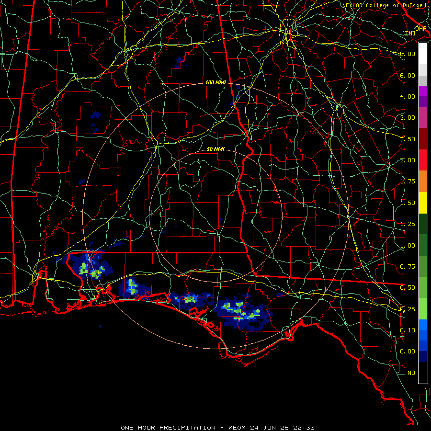Click the 8.00 legend value
This screenshot has width=431, height=431.
tap(408, 54)
